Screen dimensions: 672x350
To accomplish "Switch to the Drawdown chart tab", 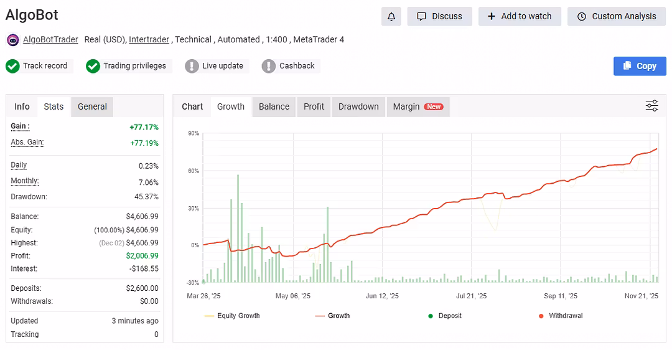I will 358,106.
